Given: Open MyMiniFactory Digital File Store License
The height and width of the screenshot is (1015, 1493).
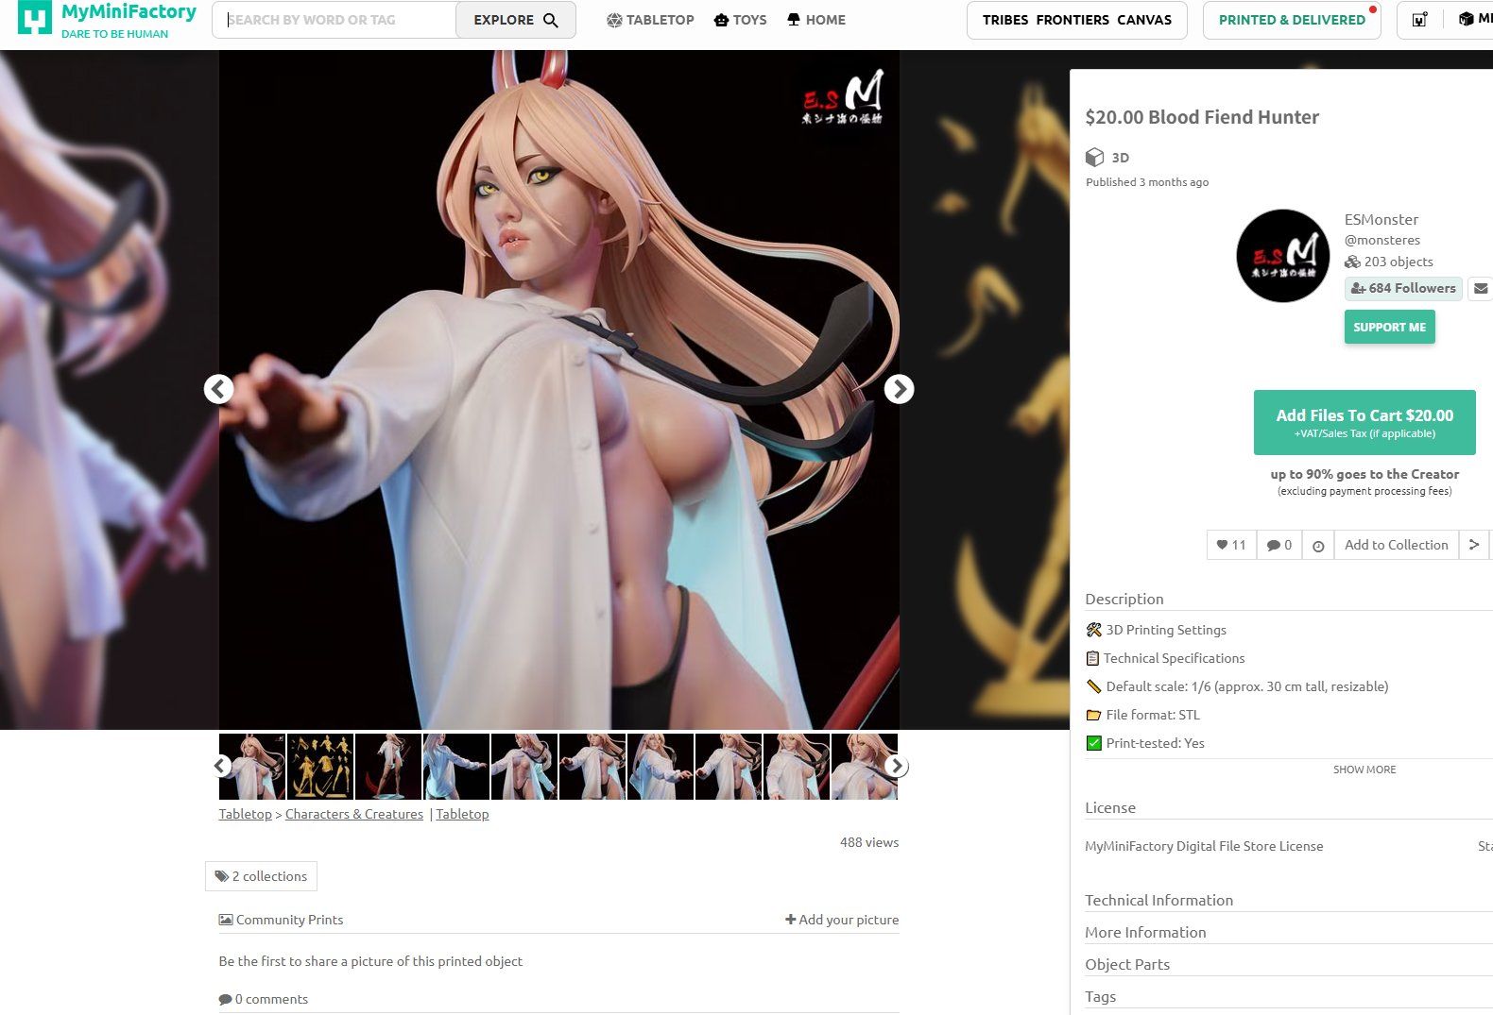Looking at the screenshot, I should tap(1204, 846).
